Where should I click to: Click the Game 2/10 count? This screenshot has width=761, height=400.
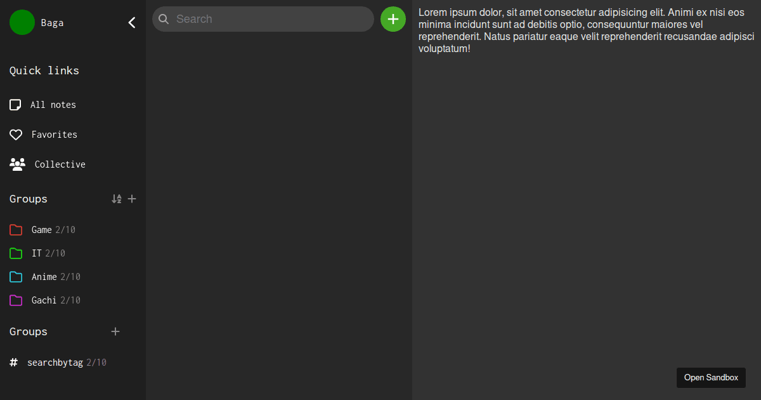(65, 230)
